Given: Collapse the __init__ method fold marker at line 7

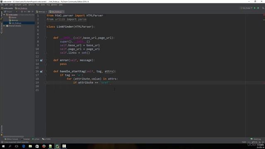Looking at the screenshot, I should tap(46, 38).
